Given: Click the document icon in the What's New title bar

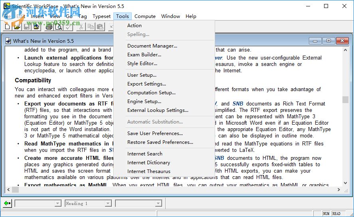Looking at the screenshot, I should coord(8,41).
